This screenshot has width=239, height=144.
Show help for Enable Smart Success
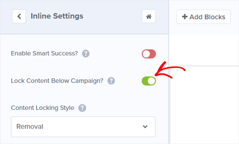click(86, 54)
